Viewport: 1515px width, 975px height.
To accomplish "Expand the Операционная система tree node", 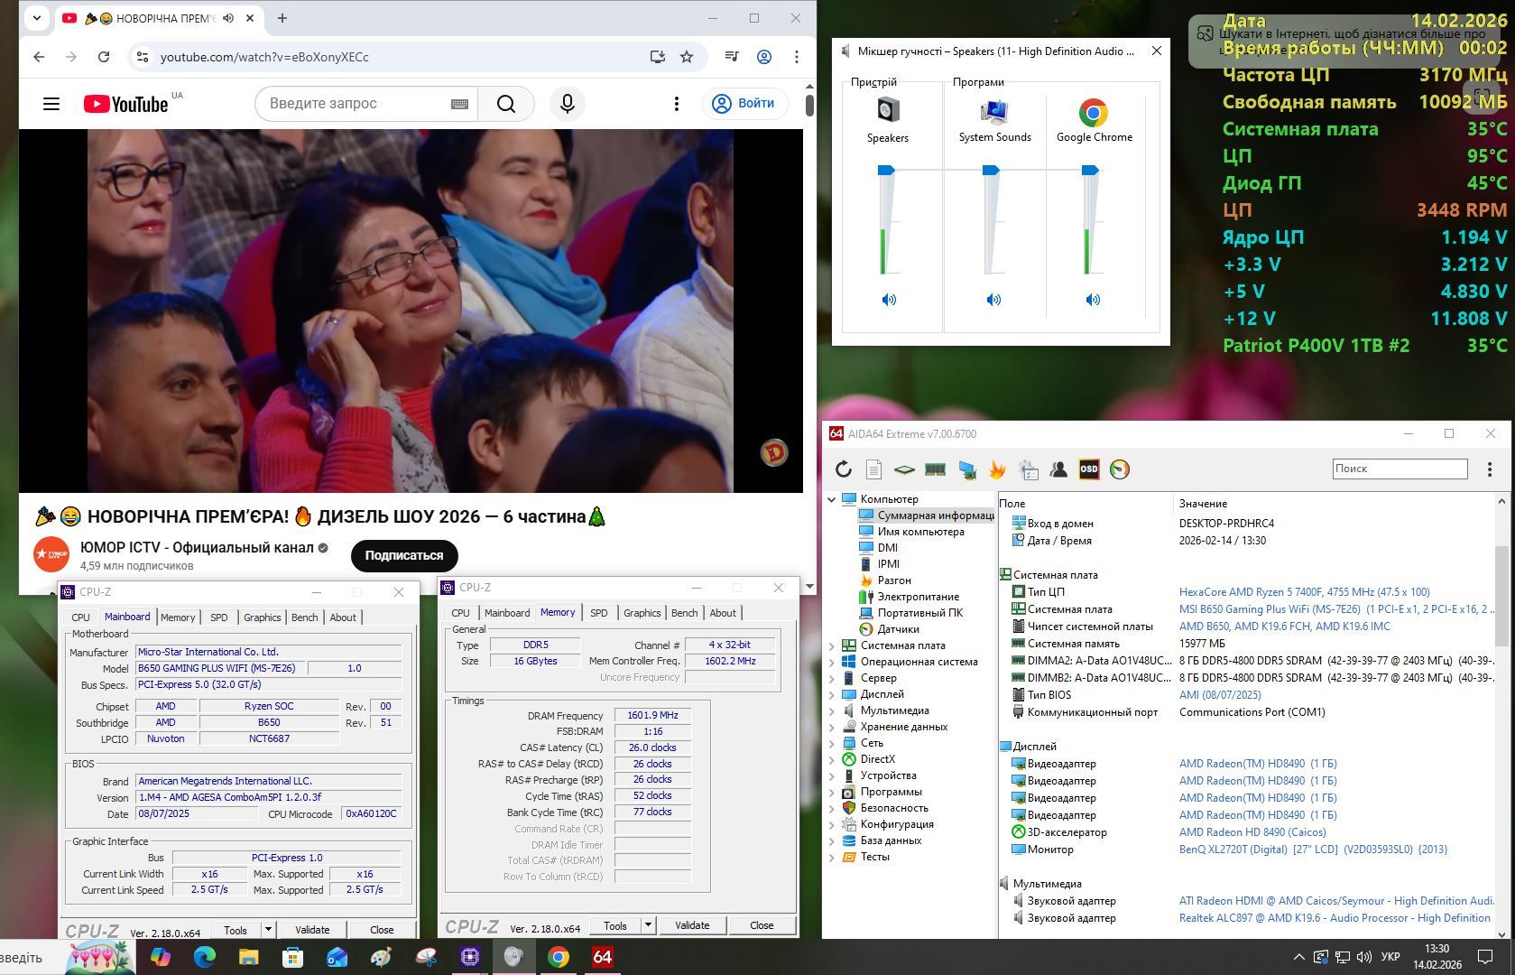I will point(832,662).
